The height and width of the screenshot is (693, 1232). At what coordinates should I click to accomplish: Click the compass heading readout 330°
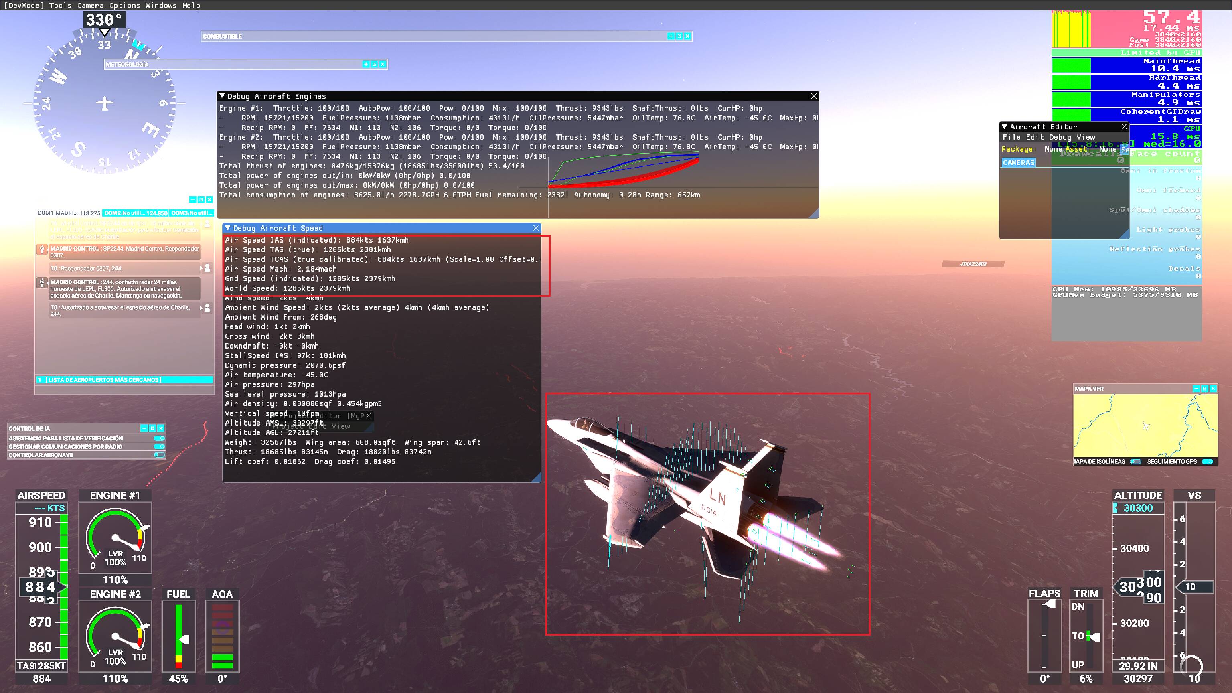104,20
